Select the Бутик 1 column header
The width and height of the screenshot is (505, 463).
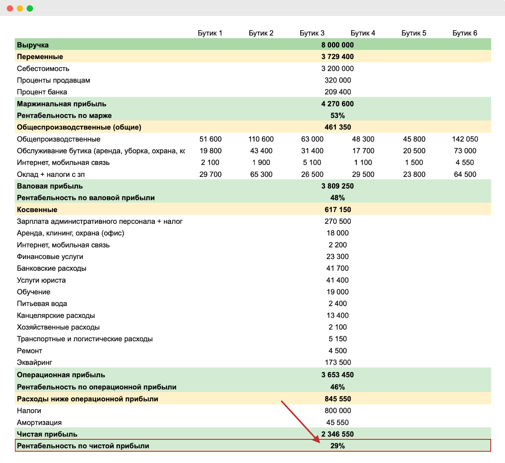point(210,33)
